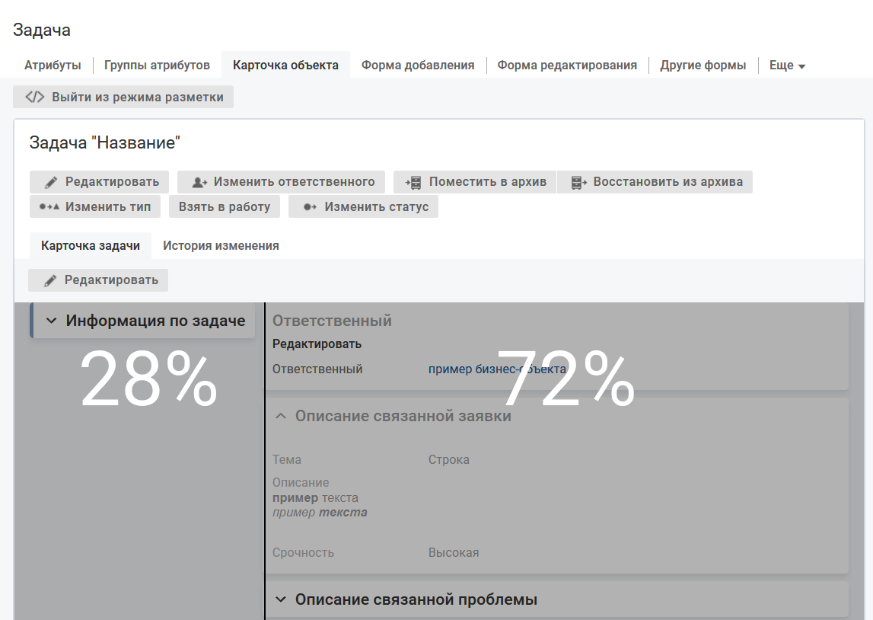Screen dimensions: 873x620
Task: Click the shapes icon on Изменить тип
Action: point(49,206)
